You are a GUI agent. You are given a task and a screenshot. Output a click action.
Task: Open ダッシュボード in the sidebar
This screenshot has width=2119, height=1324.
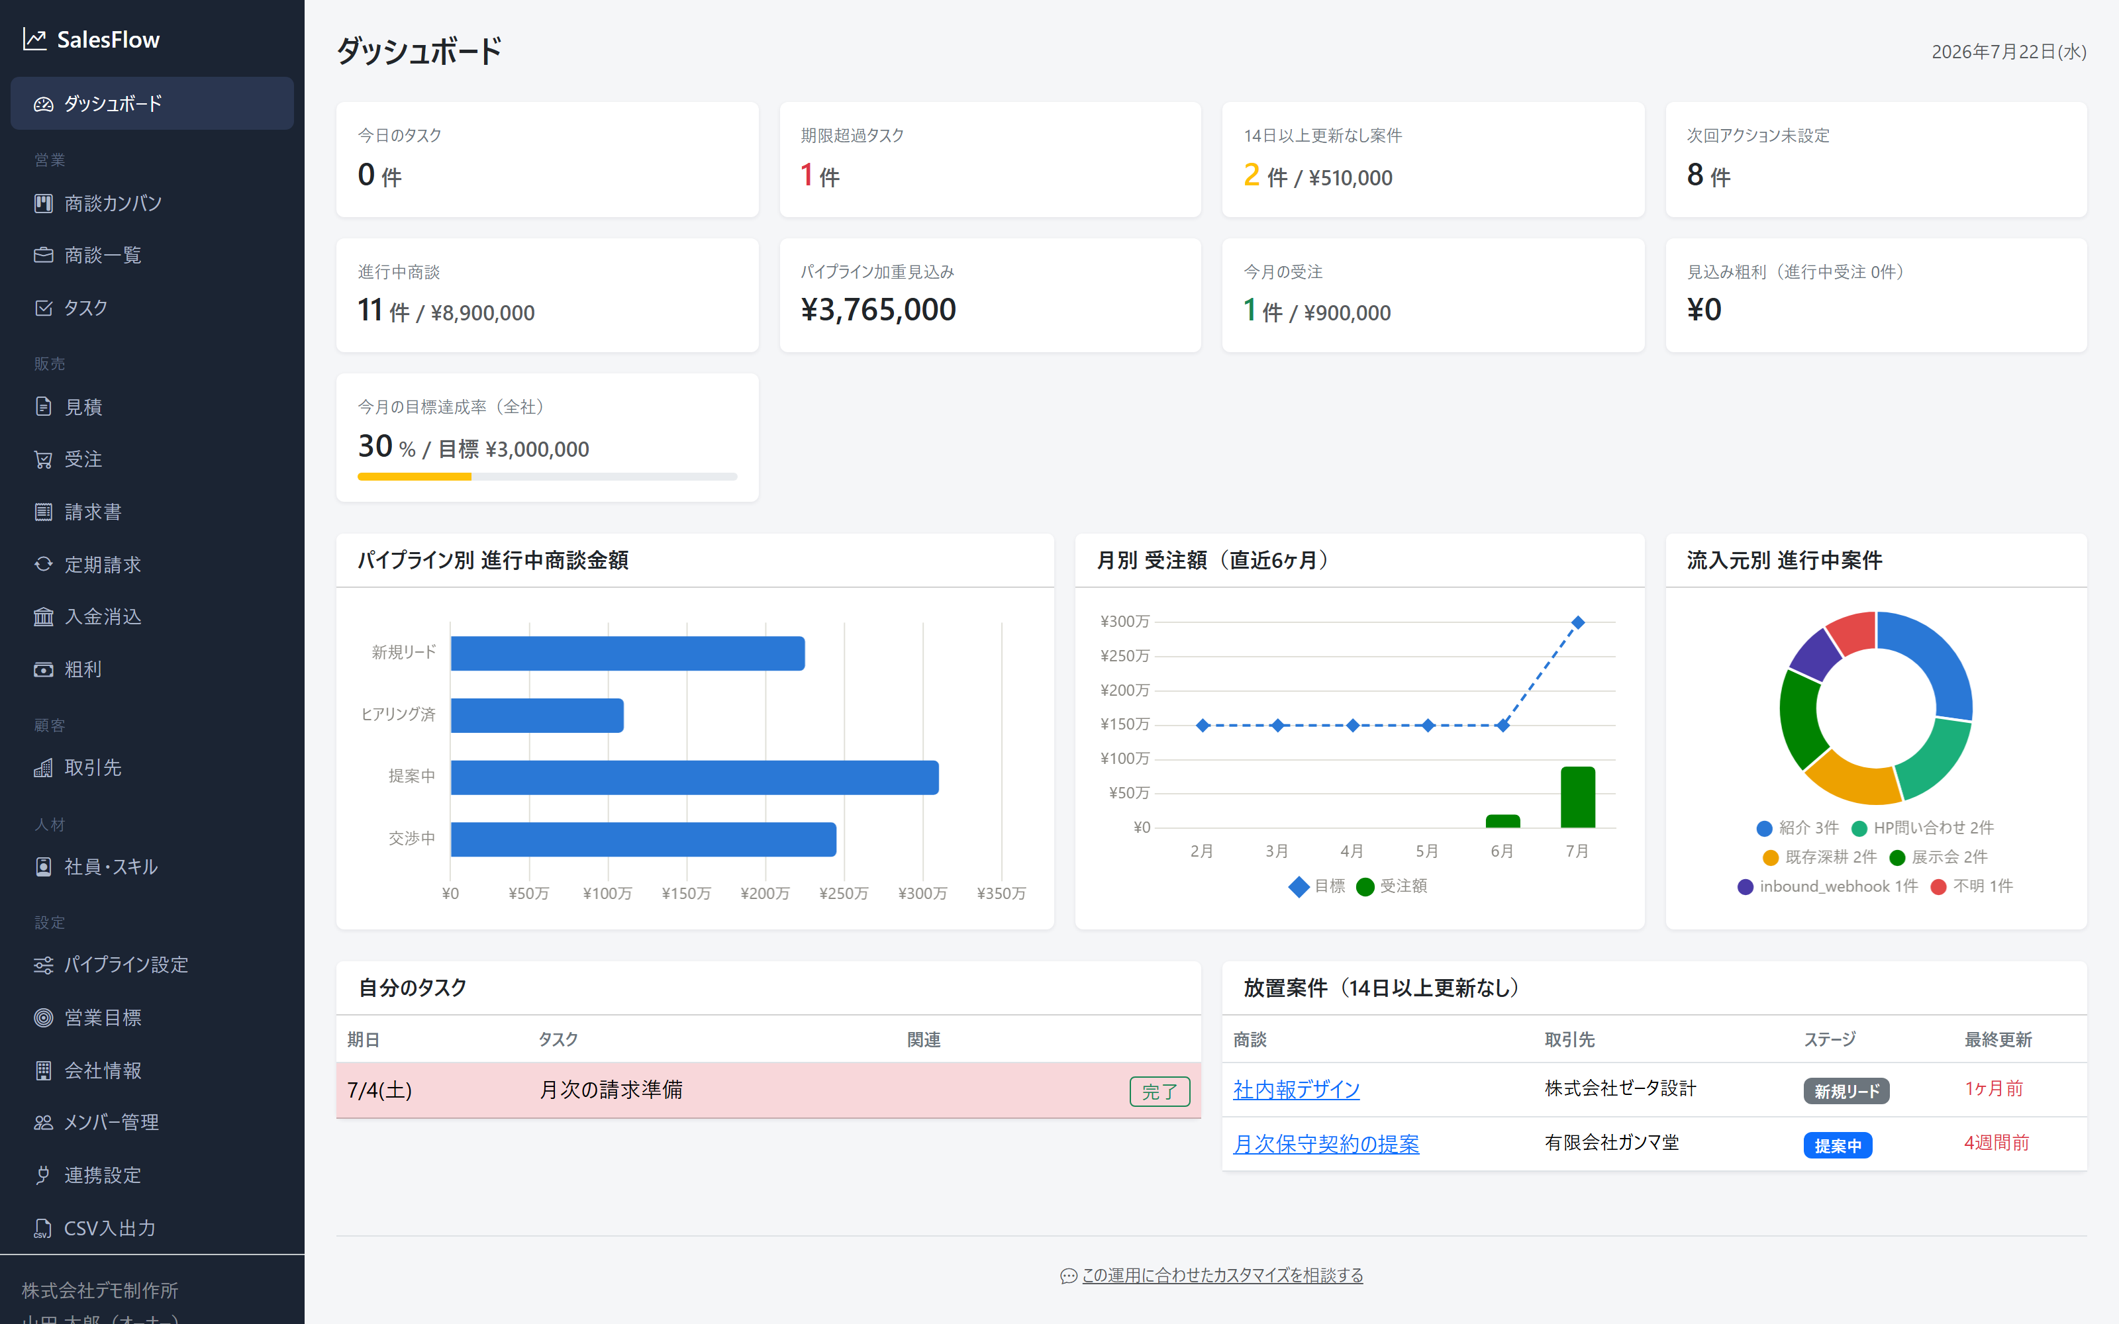tap(152, 103)
